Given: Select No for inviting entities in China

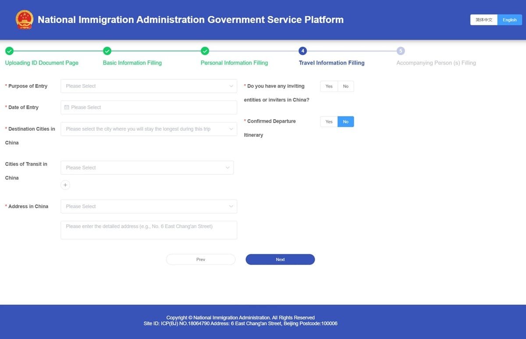Looking at the screenshot, I should point(345,86).
